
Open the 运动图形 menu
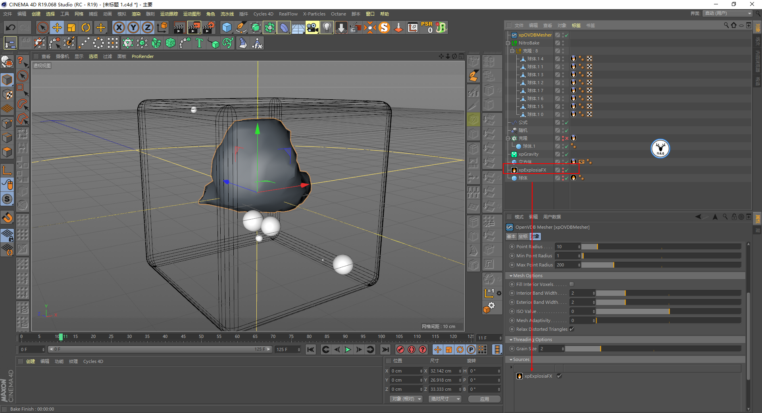[x=192, y=14]
